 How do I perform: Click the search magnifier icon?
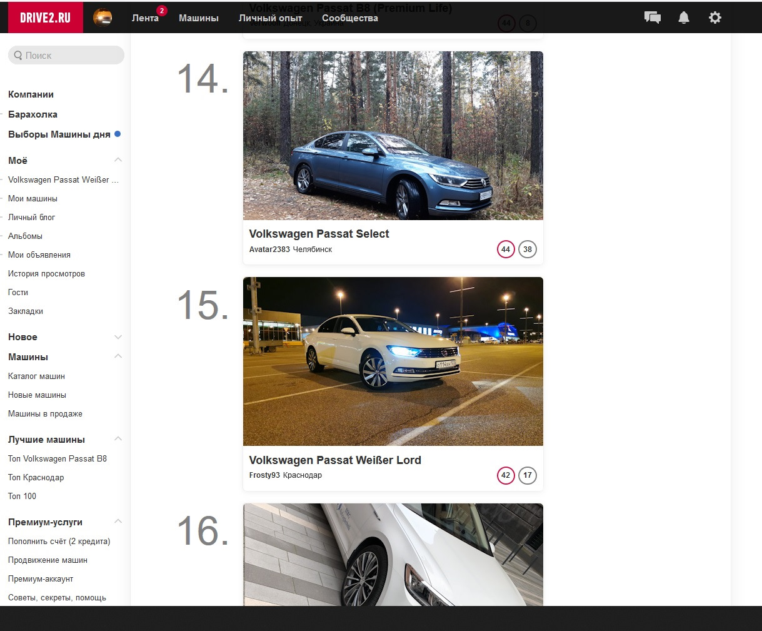click(x=18, y=55)
